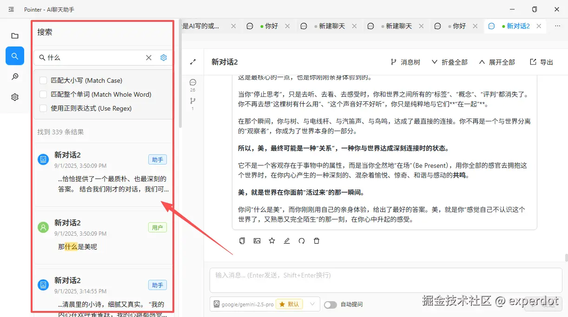Click the 助手 tag on first result
Screen dimensions: 568x317
[158, 159]
